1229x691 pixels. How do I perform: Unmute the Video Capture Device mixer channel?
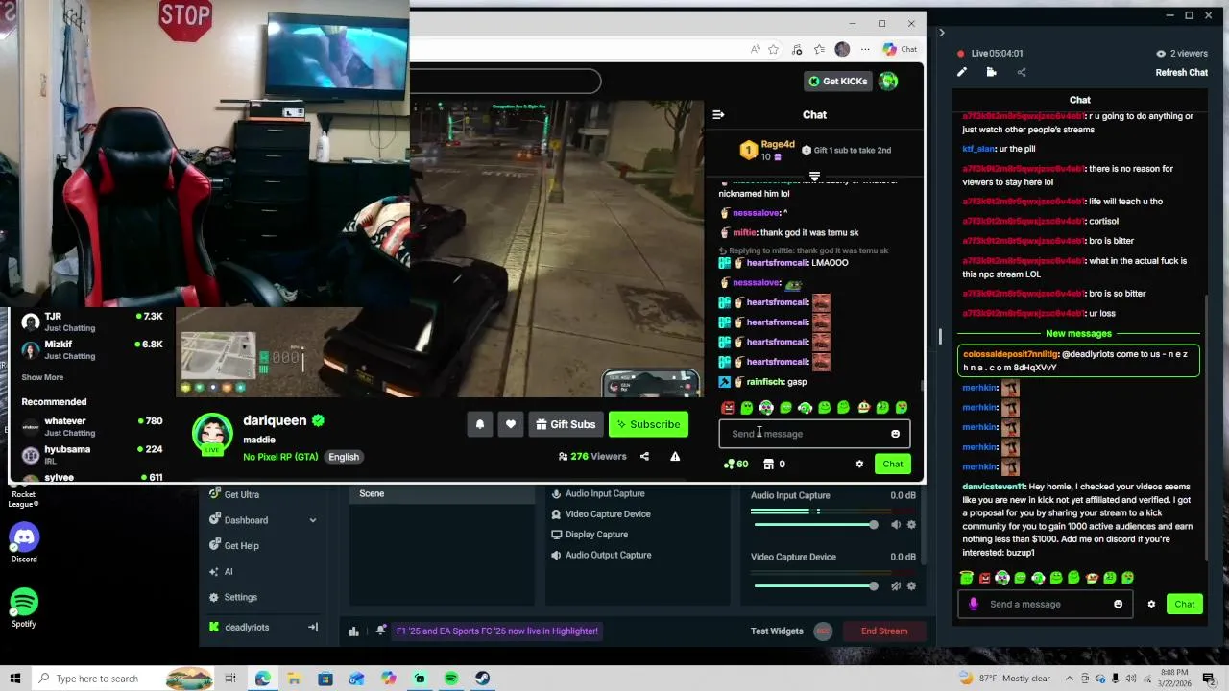[x=896, y=586]
